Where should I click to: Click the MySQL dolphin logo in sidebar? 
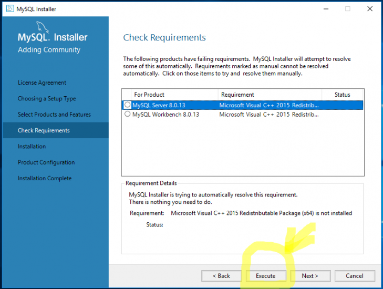pyautogui.click(x=43, y=27)
